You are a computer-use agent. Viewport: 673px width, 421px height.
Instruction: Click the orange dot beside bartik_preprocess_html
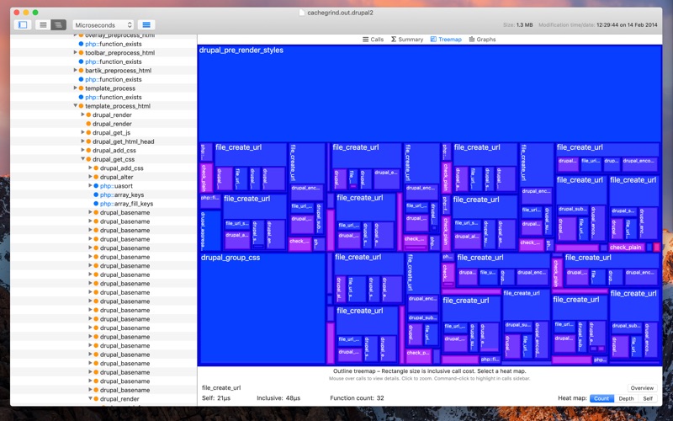[x=81, y=71]
